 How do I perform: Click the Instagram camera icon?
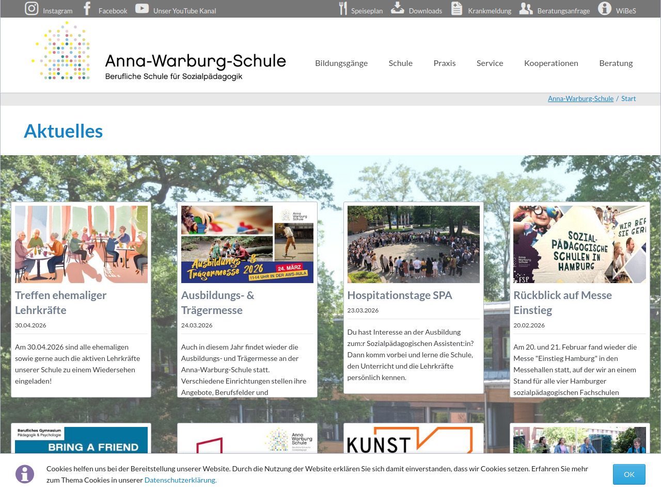click(x=32, y=9)
